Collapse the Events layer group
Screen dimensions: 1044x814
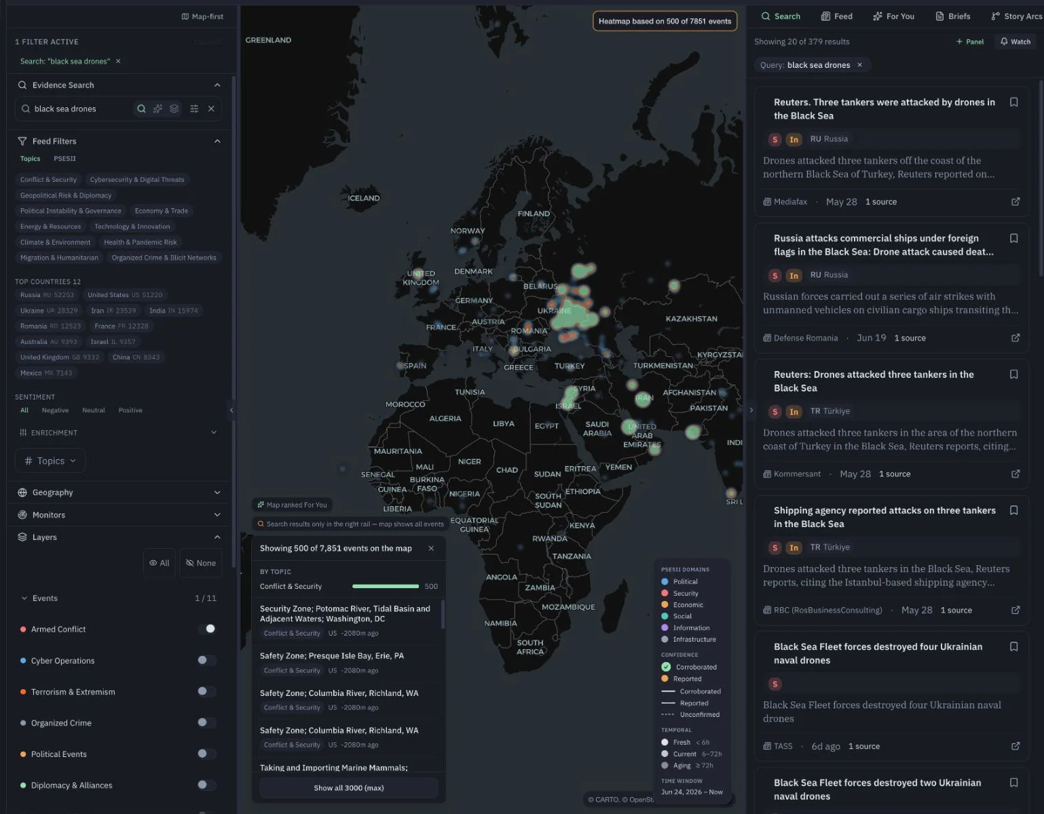[24, 598]
